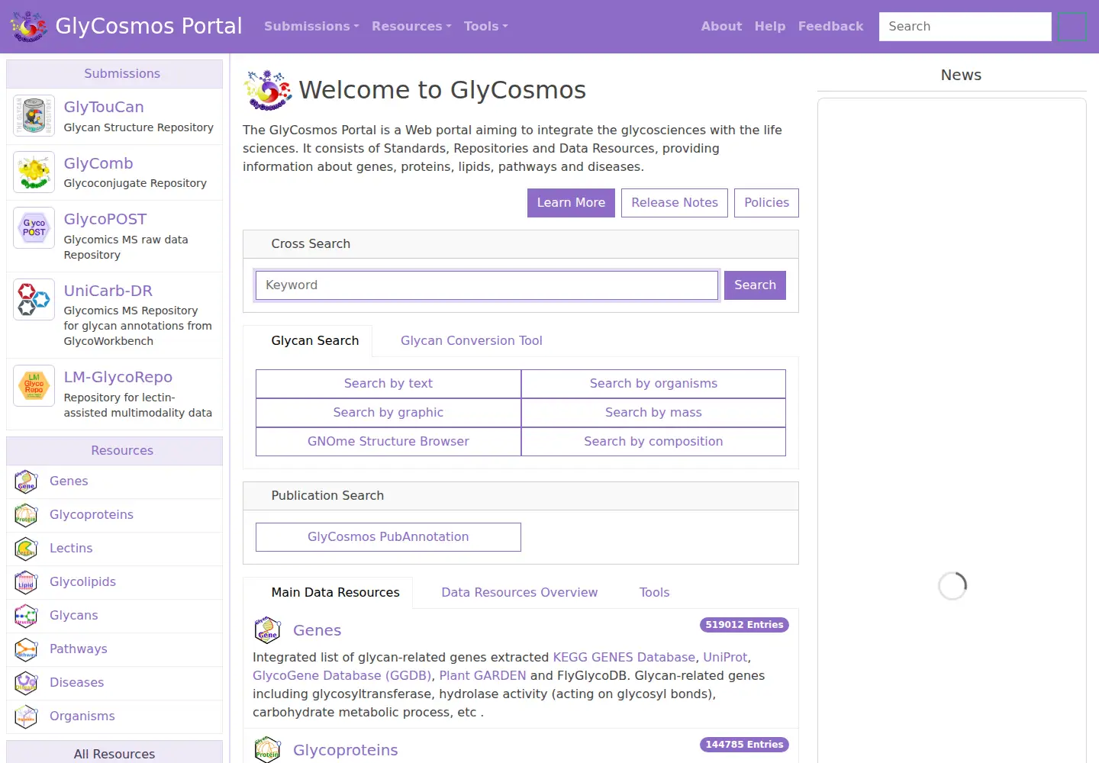1099x763 pixels.
Task: Focus the Cross Search Keyword field
Action: point(487,285)
